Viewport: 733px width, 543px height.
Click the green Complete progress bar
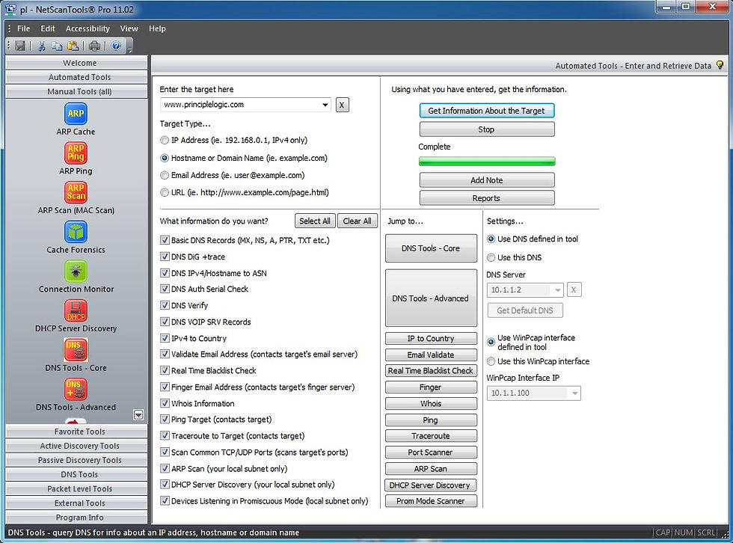487,162
